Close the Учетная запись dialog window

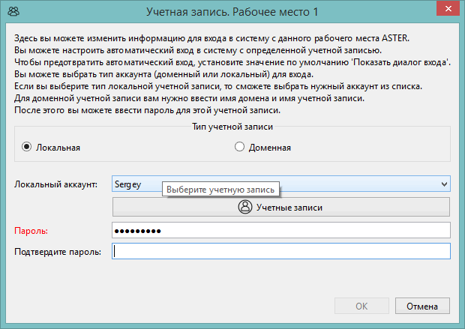coord(448,8)
